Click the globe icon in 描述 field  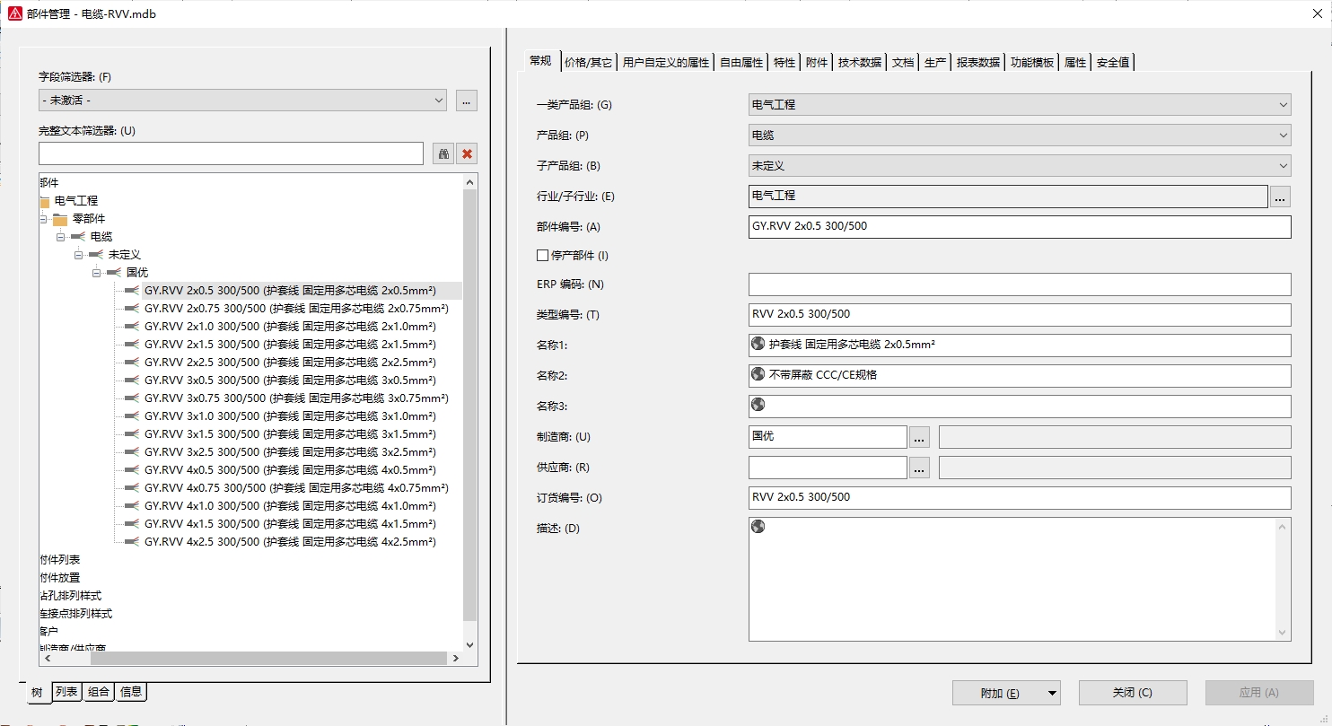pos(758,526)
